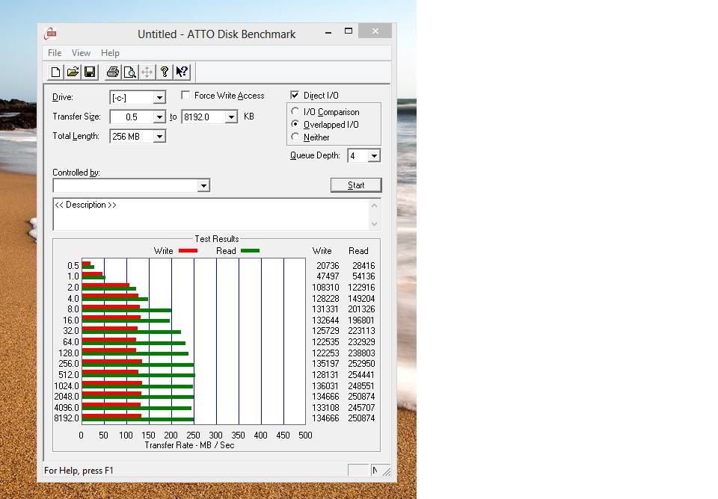718x499 pixels.
Task: Click the 4096.0 transfer size row label
Action: pos(67,408)
